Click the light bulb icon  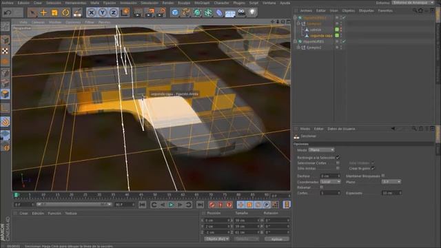(252, 12)
